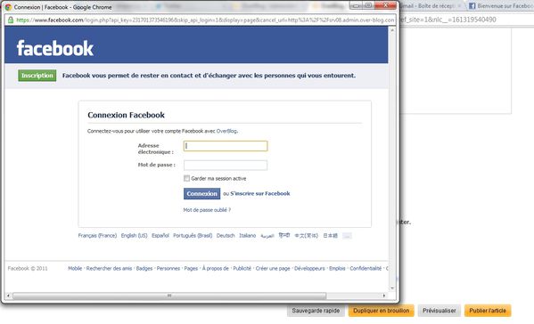Click Sauvegarde rapide in background window

[x=316, y=311]
